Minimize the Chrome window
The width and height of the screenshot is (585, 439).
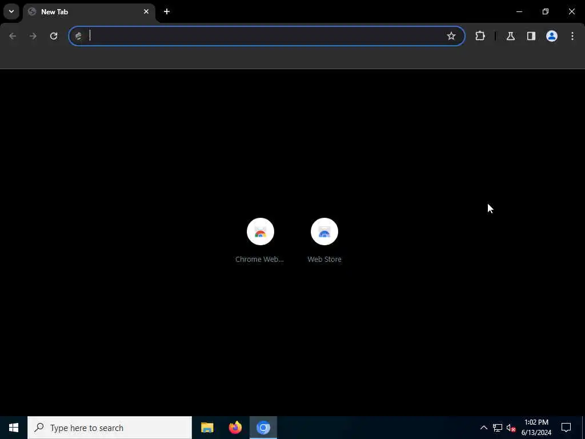tap(519, 11)
